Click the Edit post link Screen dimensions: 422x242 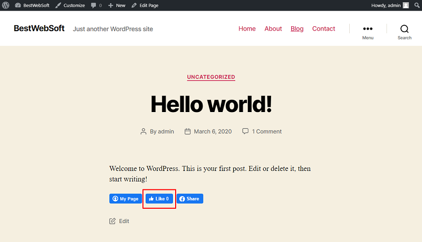pos(124,221)
